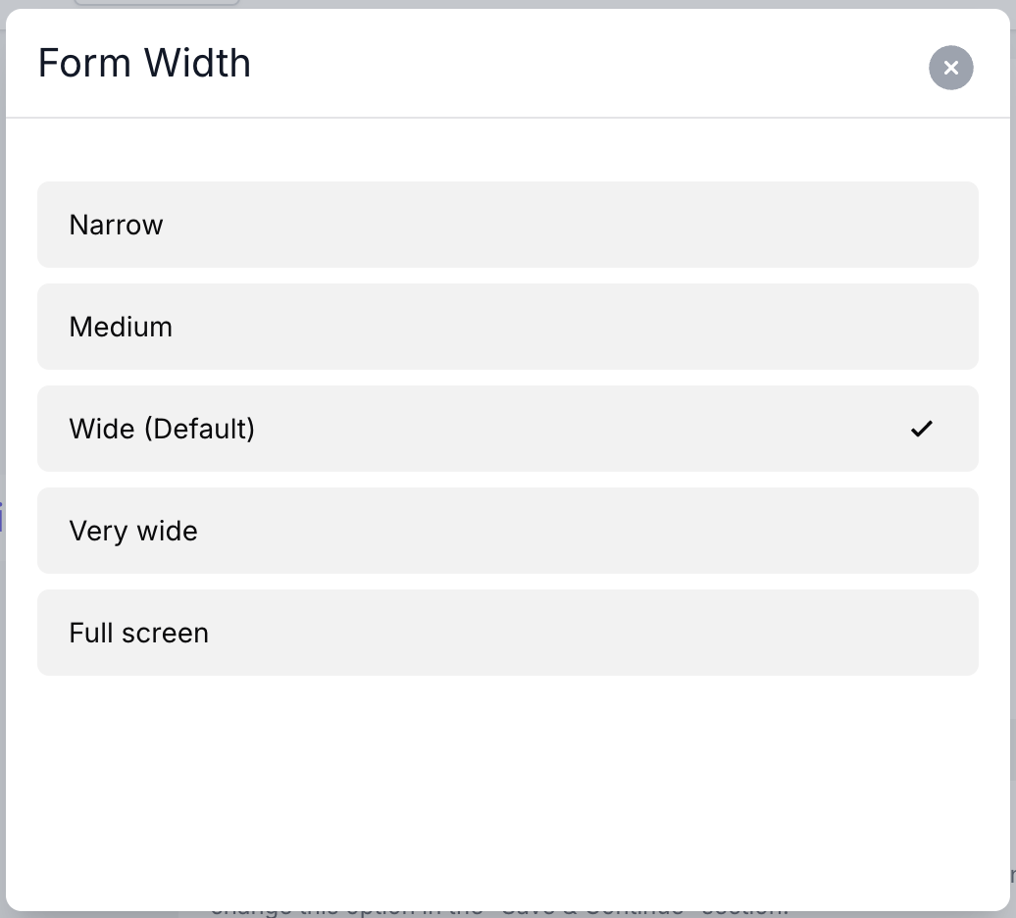Switch form width to Very wide
Image resolution: width=1016 pixels, height=918 pixels.
click(x=507, y=531)
